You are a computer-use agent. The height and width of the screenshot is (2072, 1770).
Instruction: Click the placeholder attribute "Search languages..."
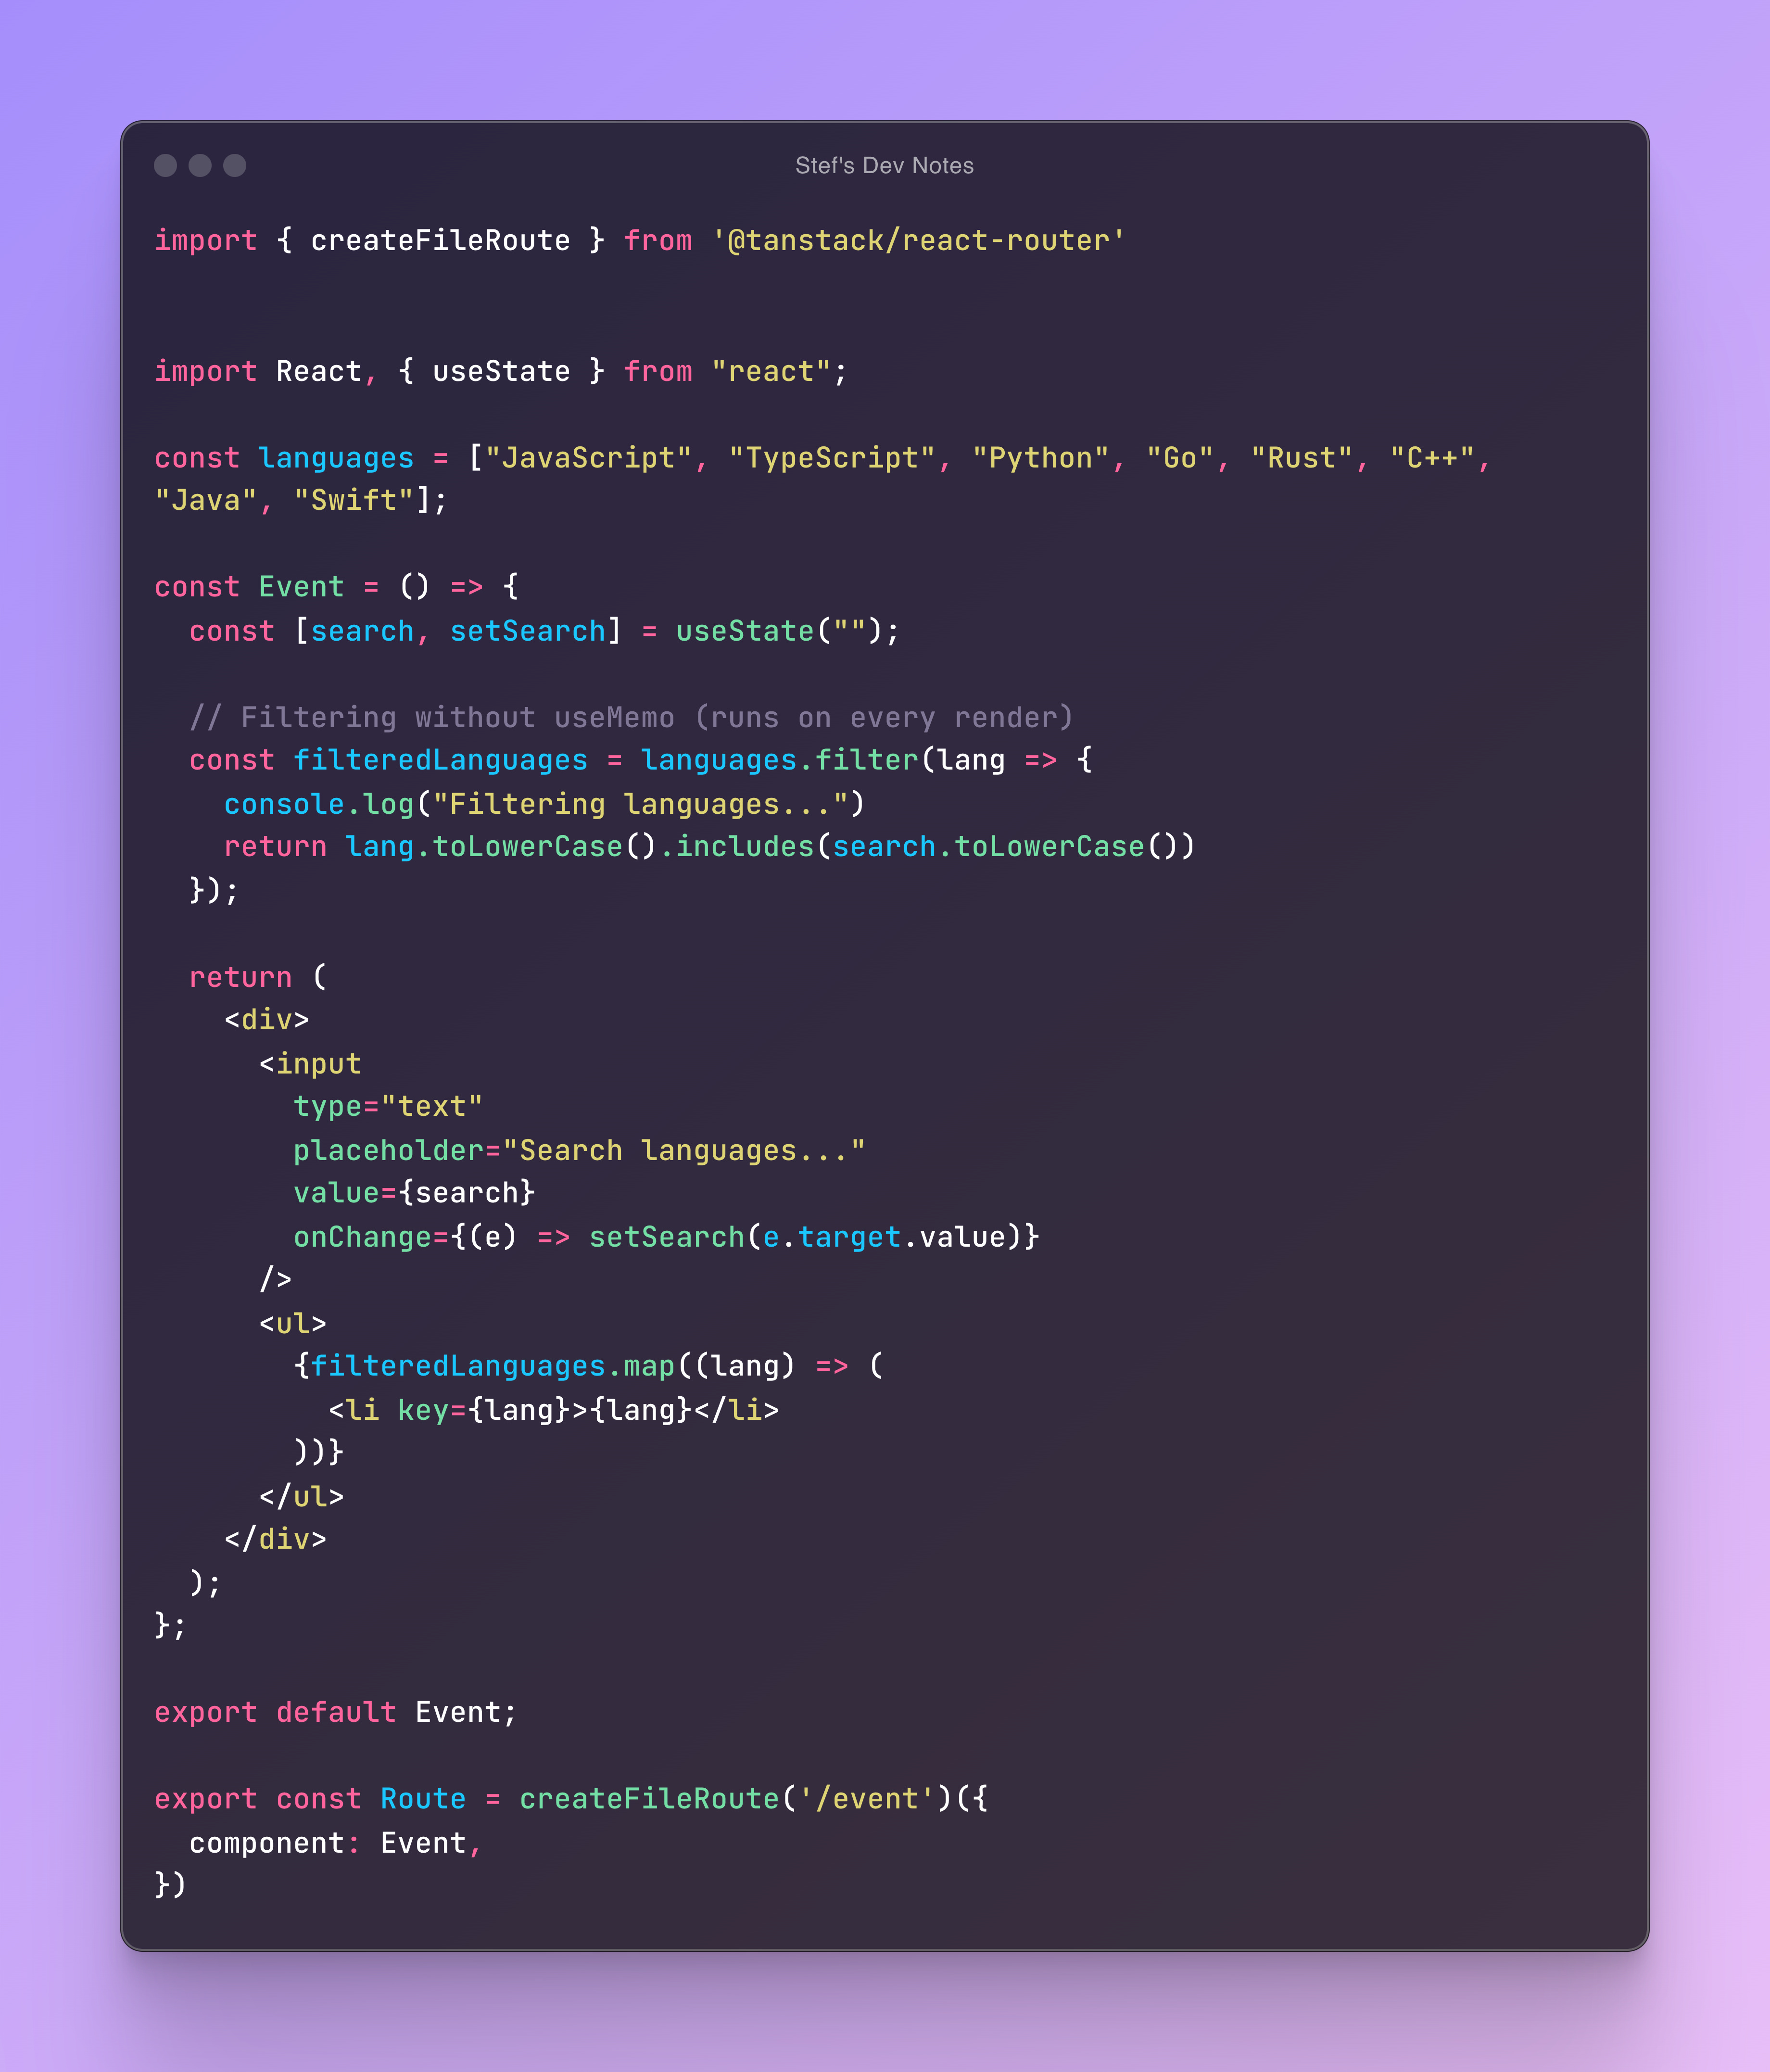coord(579,1150)
